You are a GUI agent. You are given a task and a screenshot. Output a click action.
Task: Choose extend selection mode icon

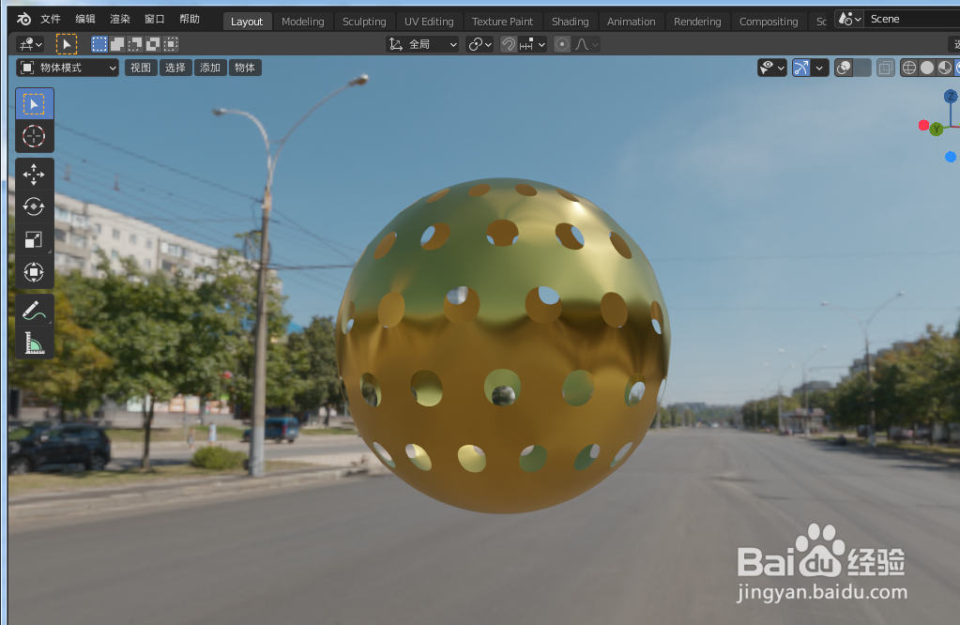pyautogui.click(x=117, y=44)
